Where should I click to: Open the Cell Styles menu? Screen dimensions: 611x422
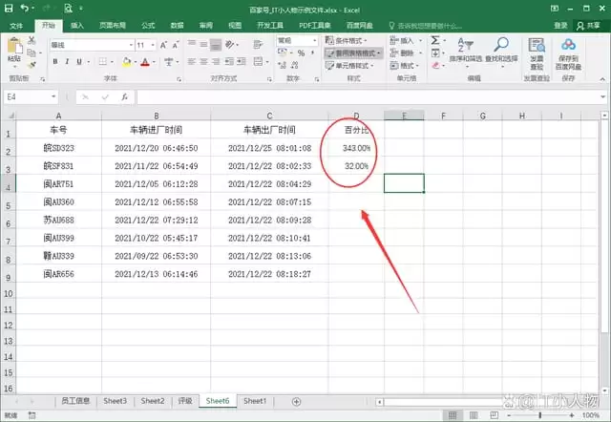pos(349,66)
